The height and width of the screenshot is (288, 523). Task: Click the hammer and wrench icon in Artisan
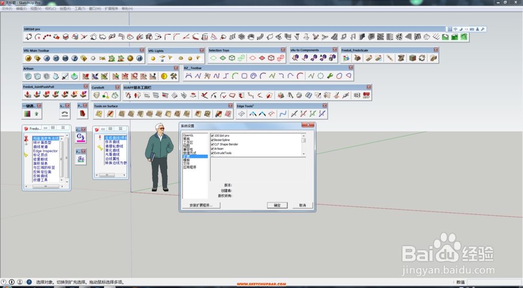[174, 76]
